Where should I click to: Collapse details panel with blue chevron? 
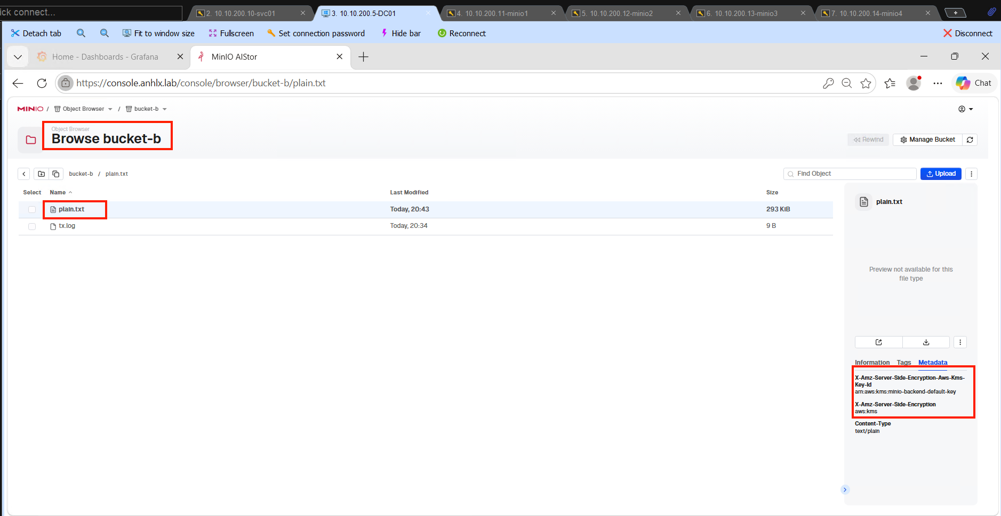[x=845, y=490]
